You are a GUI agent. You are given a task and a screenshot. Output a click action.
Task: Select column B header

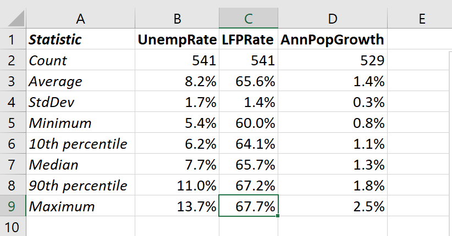177,19
